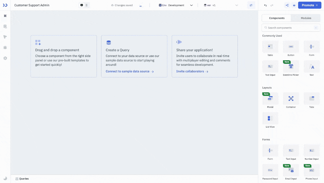Click the Forms section header
Image resolution: width=324 pixels, height=183 pixels.
[x=266, y=139]
